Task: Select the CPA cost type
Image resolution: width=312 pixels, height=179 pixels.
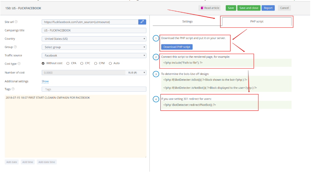Action: click(x=68, y=63)
